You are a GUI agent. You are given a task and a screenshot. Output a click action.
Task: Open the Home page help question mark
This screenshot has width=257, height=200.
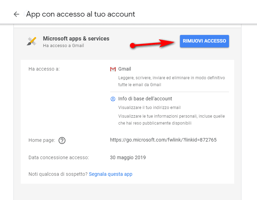(62, 140)
